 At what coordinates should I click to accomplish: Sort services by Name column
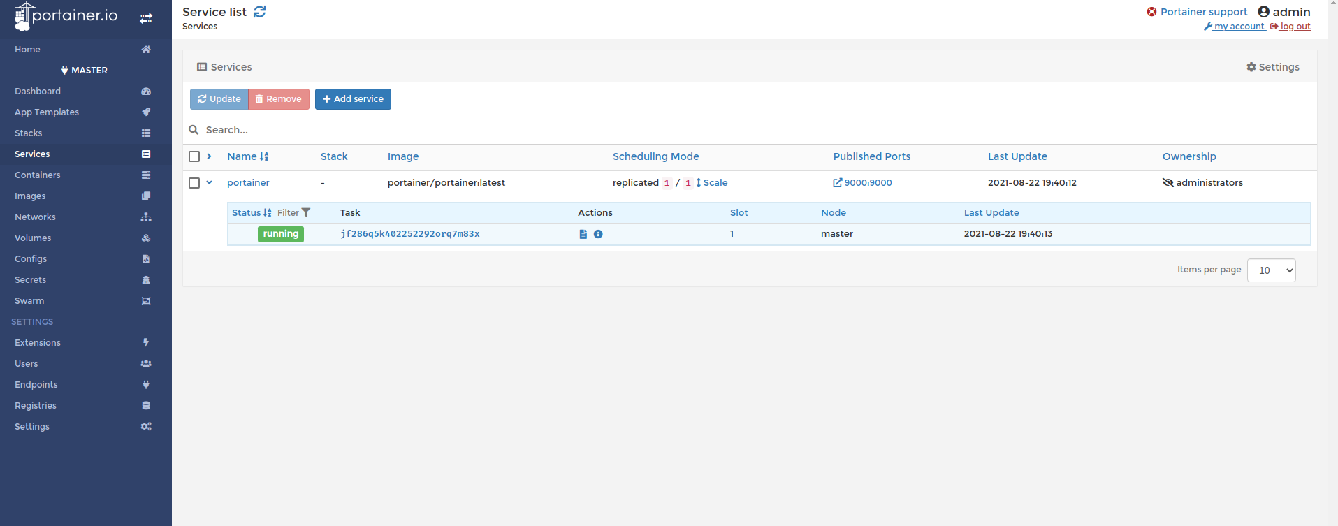coord(248,156)
